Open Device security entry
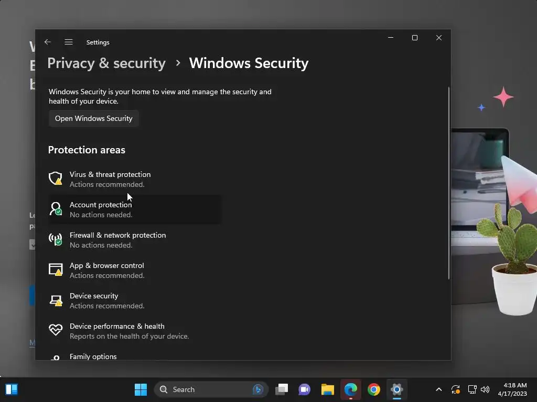This screenshot has height=402, width=537. tap(135, 301)
